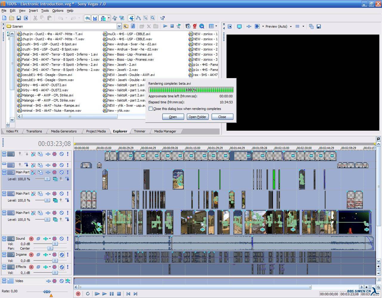Click the Cut scissors icon
Image resolution: width=382 pixels, height=298 pixels.
click(x=35, y=18)
